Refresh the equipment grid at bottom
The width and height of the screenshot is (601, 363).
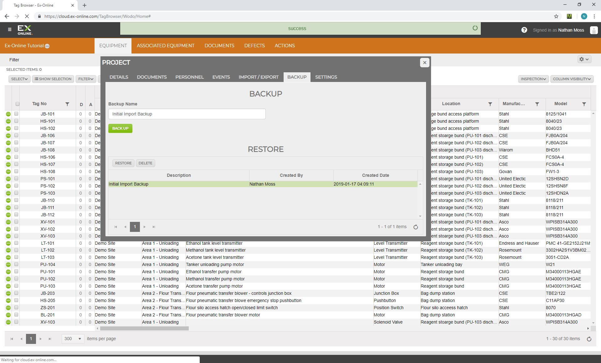[x=589, y=339]
